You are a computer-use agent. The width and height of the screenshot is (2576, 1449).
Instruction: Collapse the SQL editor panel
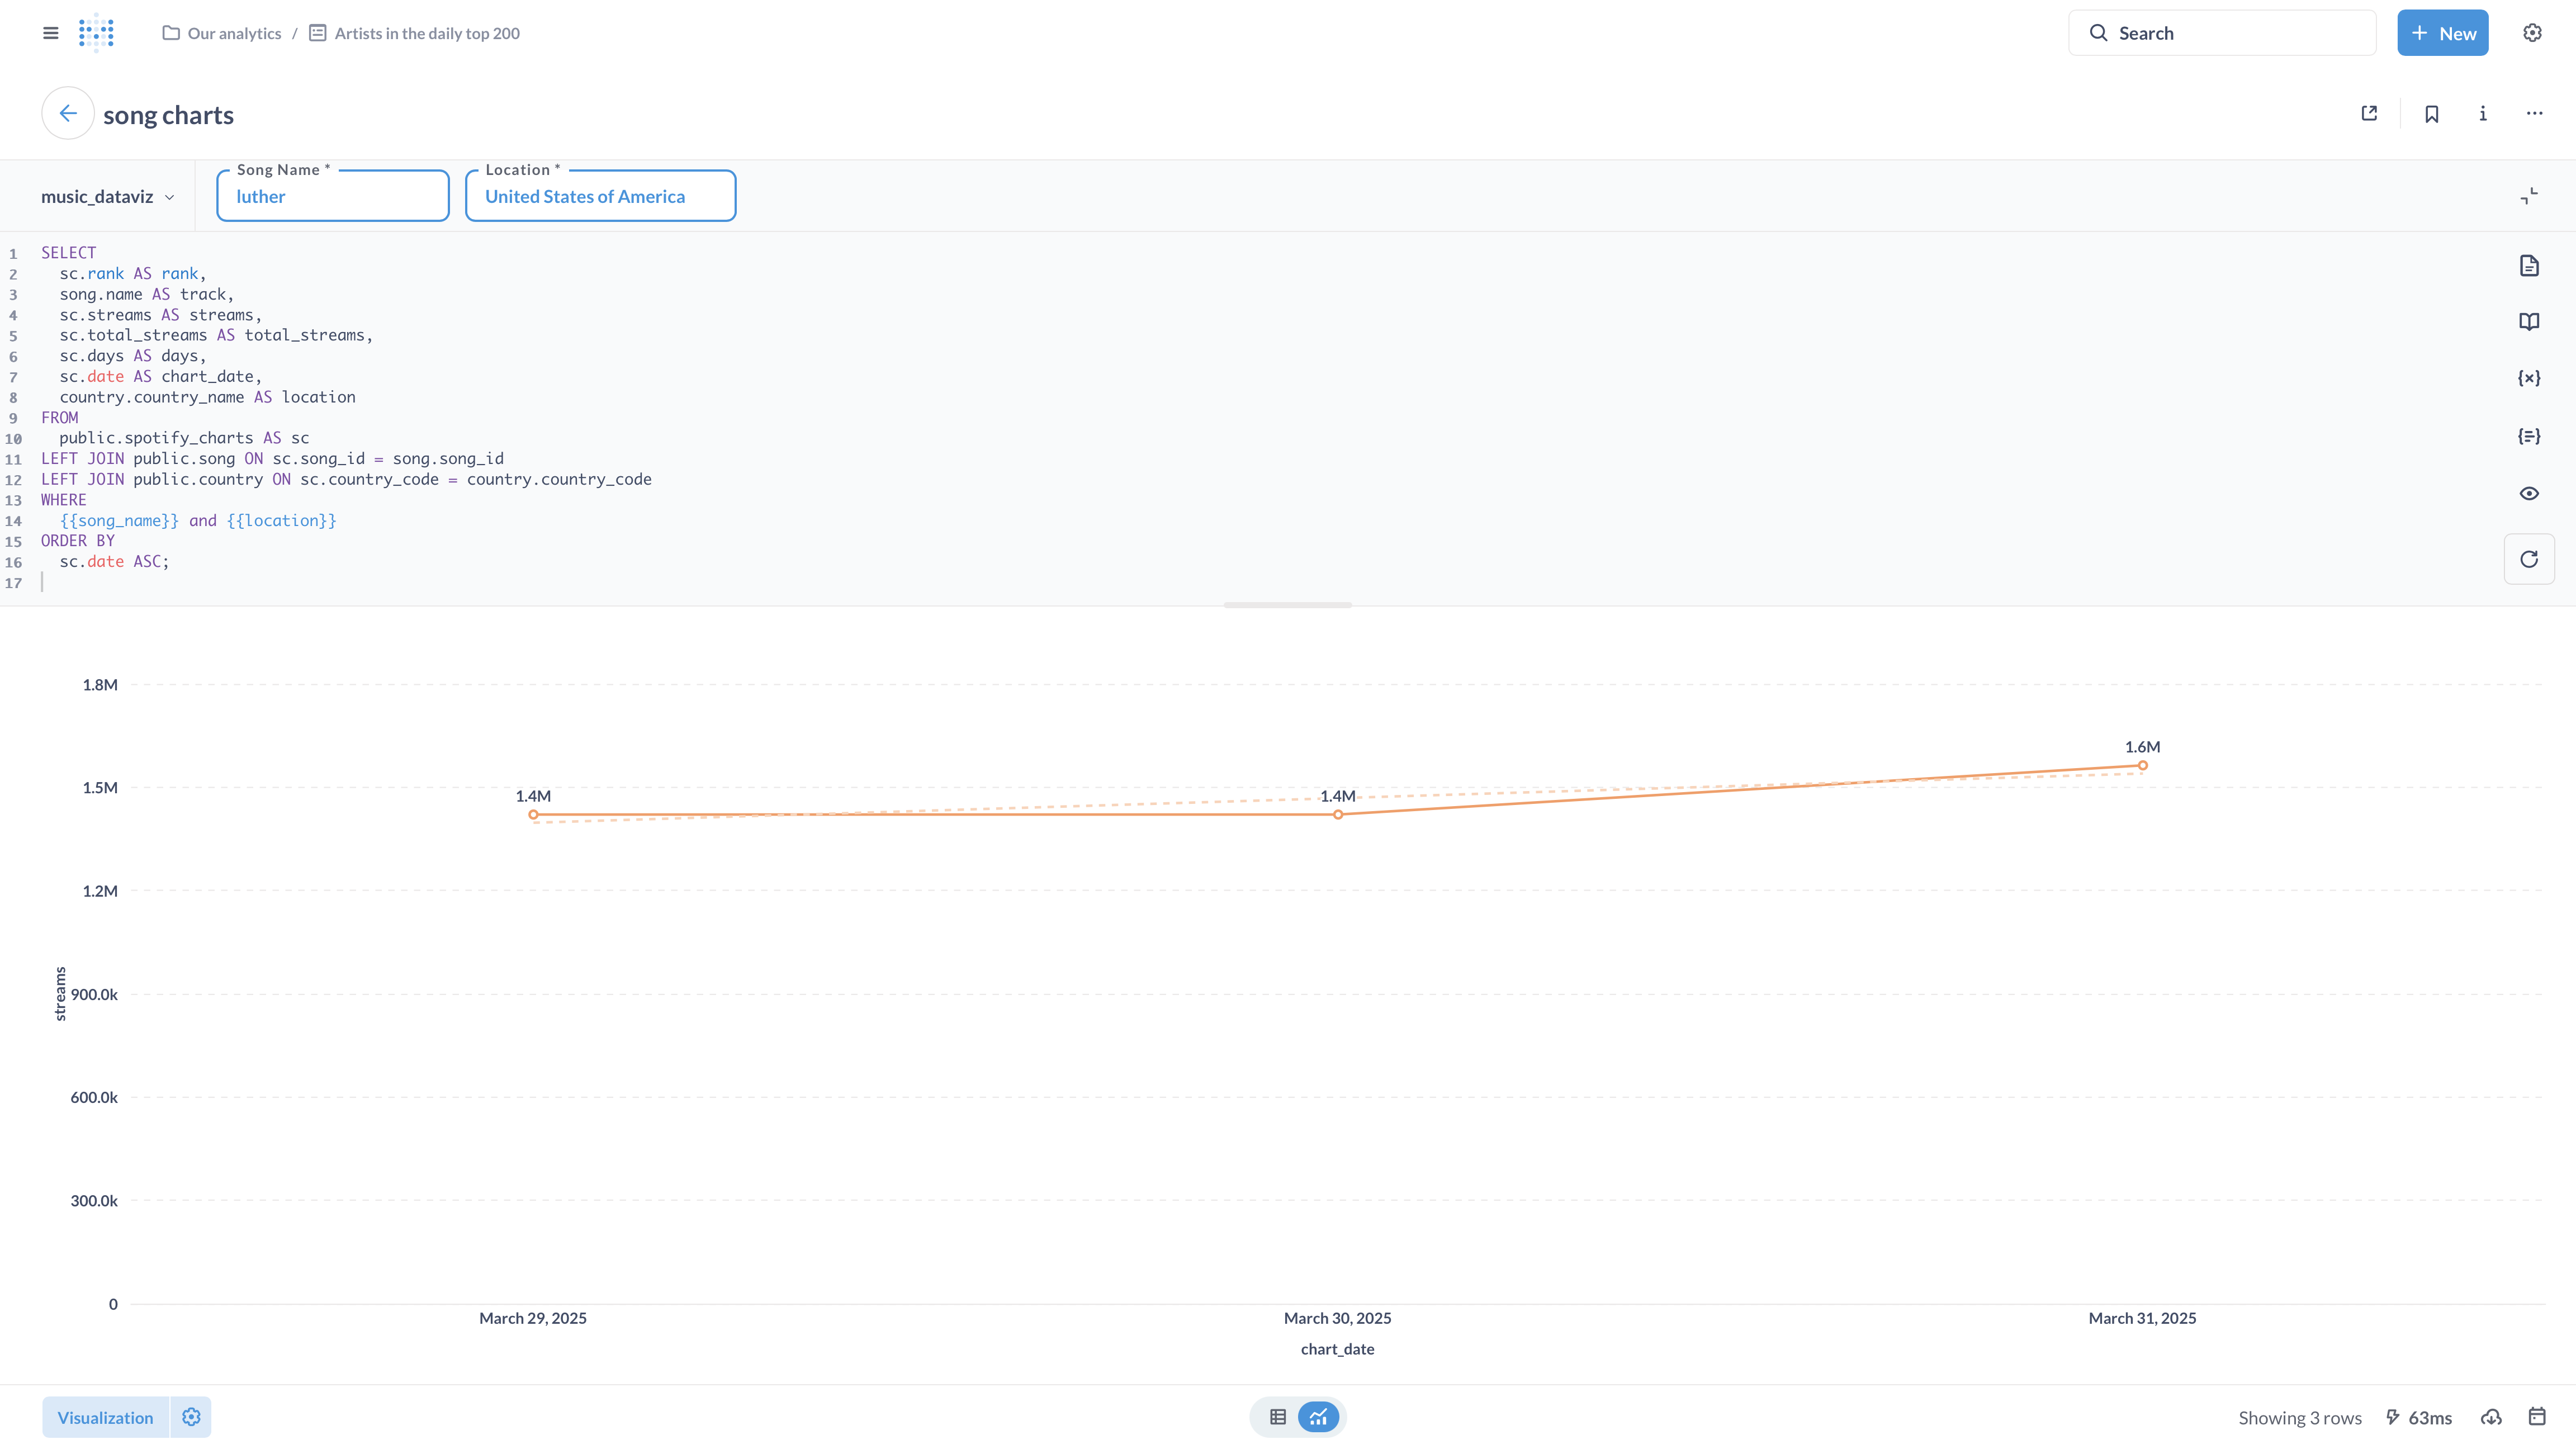2529,196
